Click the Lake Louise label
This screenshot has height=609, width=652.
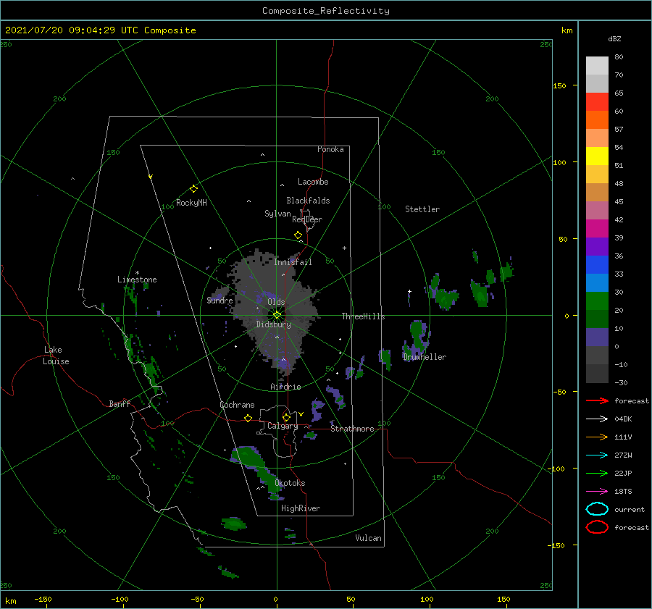56,356
